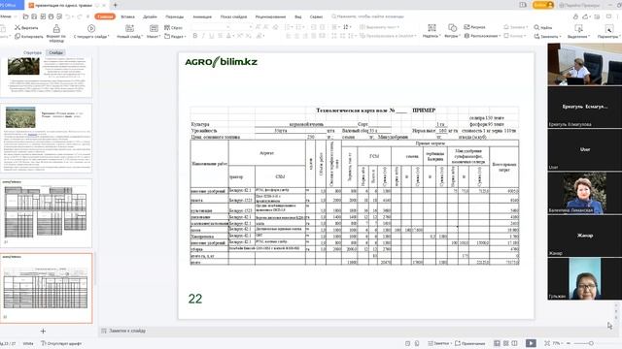The height and width of the screenshot is (349, 622).
Task: Switch to the Переходы ribbon tab
Action: [x=175, y=16]
